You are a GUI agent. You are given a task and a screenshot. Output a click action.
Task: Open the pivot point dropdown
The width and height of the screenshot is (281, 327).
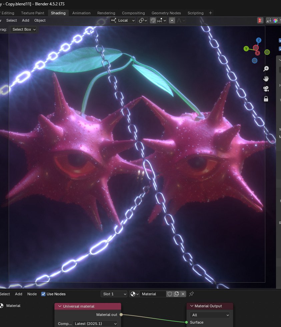point(143,20)
